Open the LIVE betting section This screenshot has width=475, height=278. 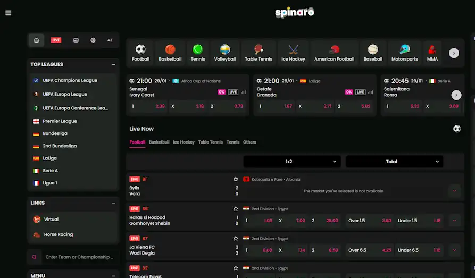click(56, 40)
